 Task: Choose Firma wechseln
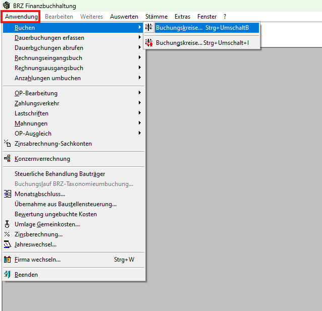tap(74, 260)
